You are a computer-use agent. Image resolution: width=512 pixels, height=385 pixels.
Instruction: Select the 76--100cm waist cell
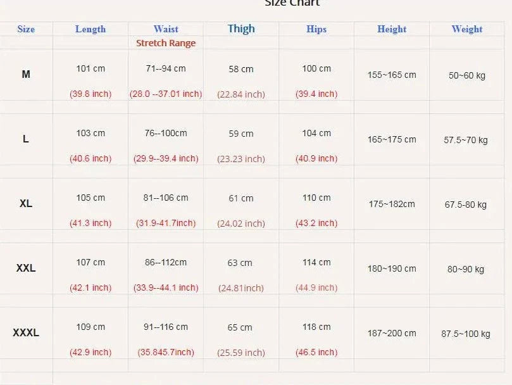click(x=166, y=134)
